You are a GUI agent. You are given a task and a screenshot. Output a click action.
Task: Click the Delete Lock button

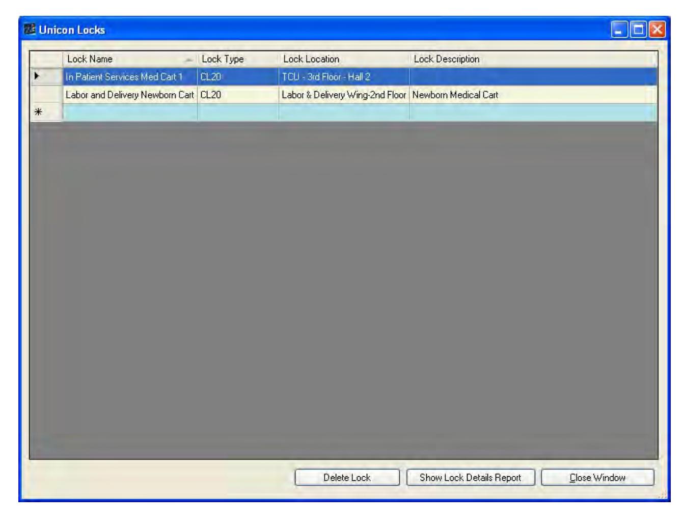[347, 478]
